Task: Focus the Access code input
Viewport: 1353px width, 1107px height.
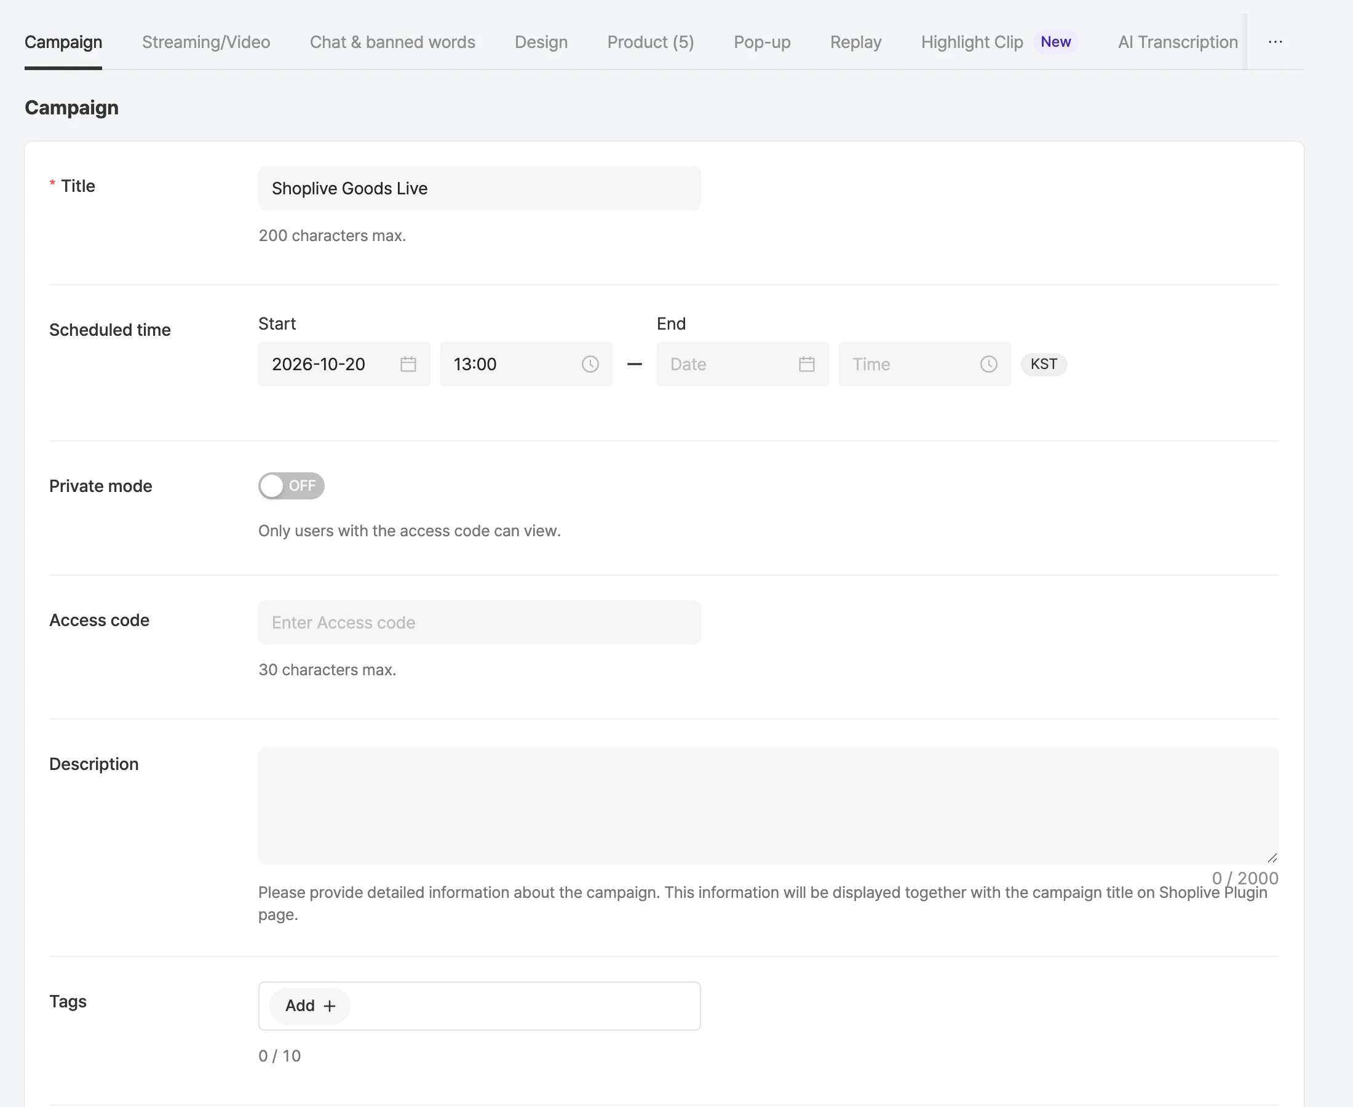Action: [480, 622]
